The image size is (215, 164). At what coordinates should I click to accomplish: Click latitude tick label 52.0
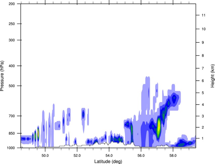coord(77,156)
